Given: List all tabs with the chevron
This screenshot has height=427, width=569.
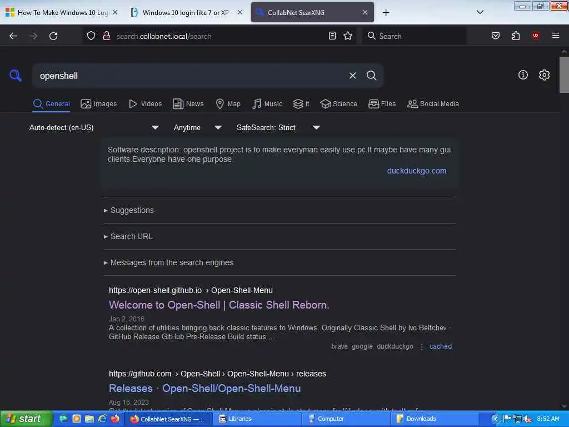Looking at the screenshot, I should click(x=480, y=12).
